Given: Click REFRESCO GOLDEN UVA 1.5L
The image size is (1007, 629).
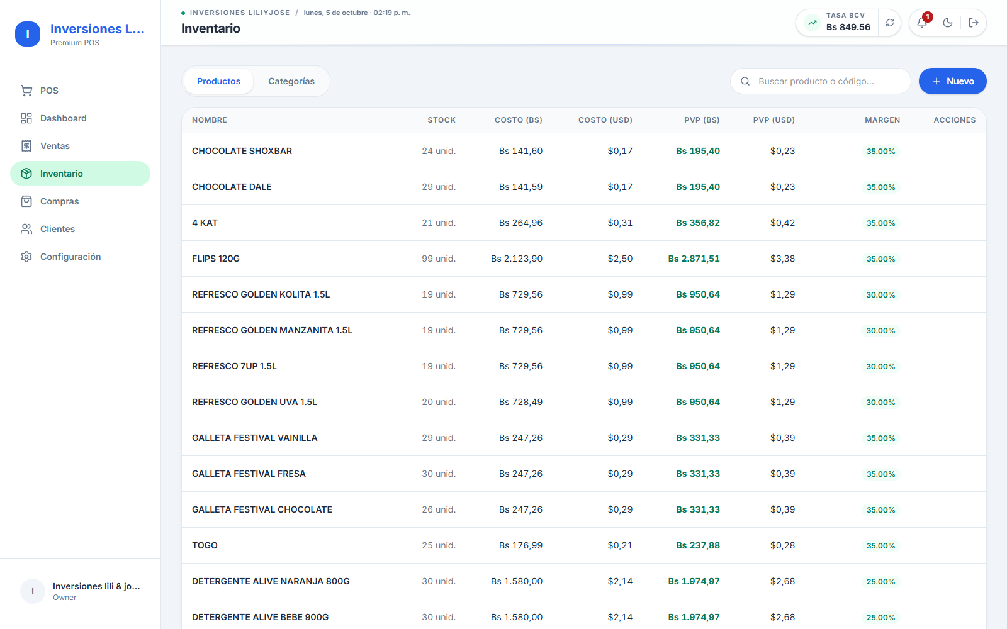Looking at the screenshot, I should click(x=254, y=402).
